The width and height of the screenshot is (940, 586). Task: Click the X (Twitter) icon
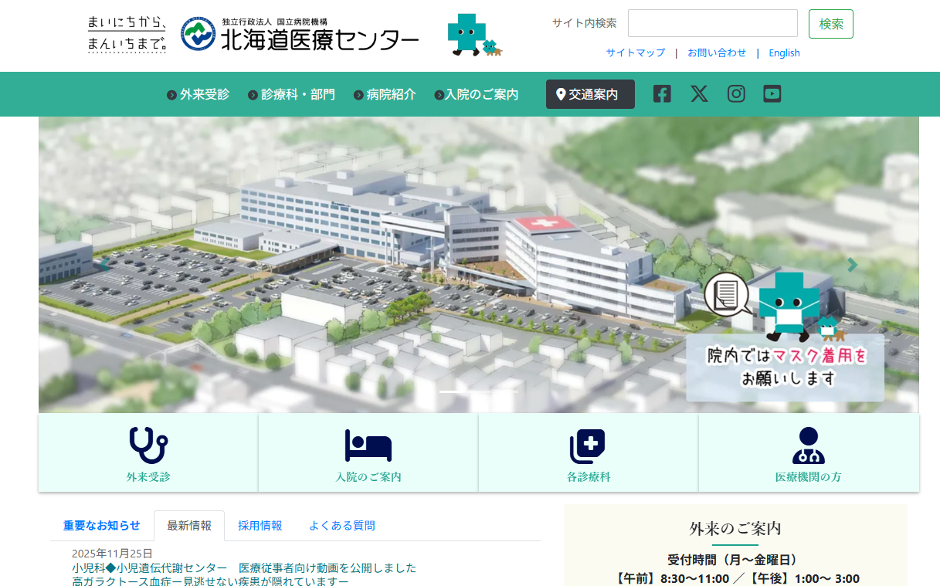[x=699, y=94]
